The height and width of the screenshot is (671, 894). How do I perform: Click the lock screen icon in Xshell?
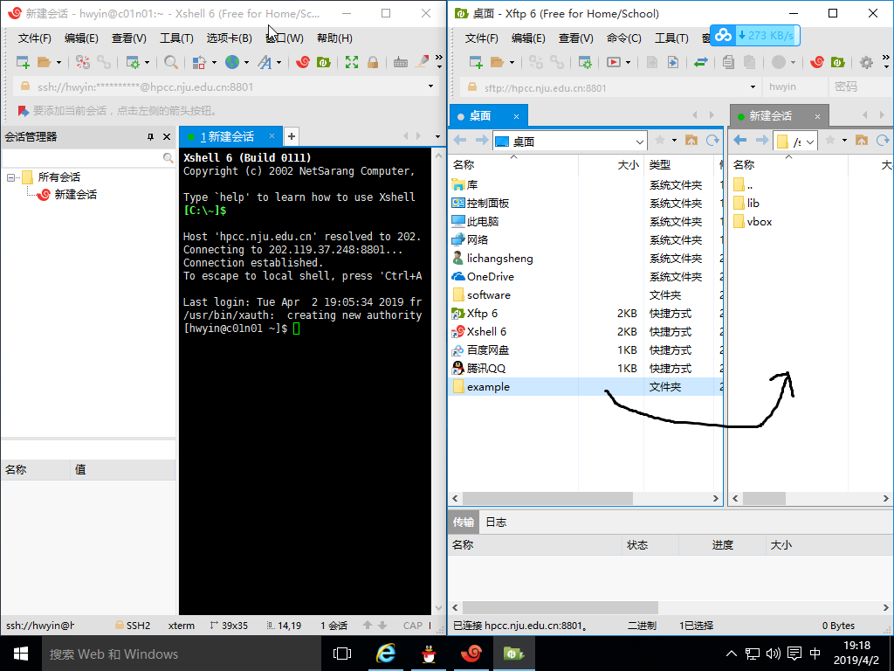pyautogui.click(x=373, y=62)
